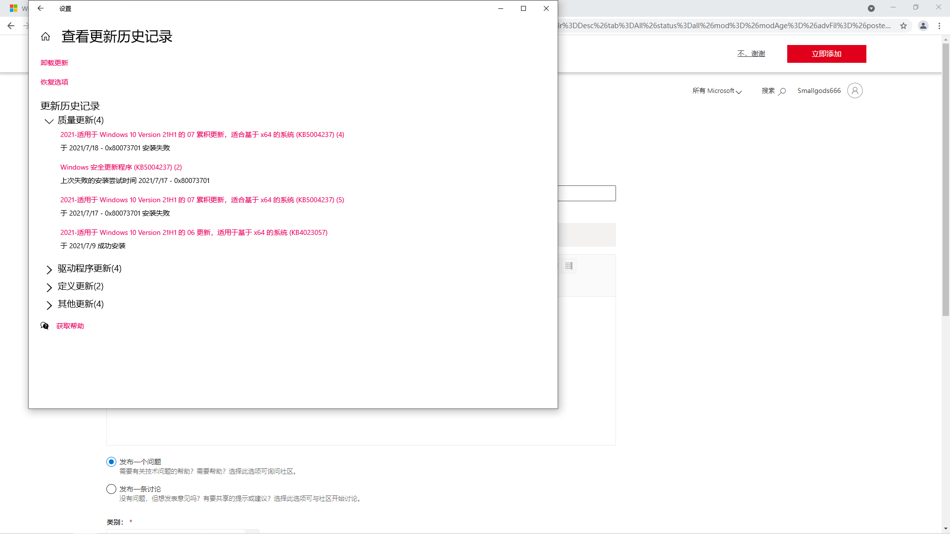Click the 更新历史记录 heading
950x534 pixels.
(x=70, y=106)
